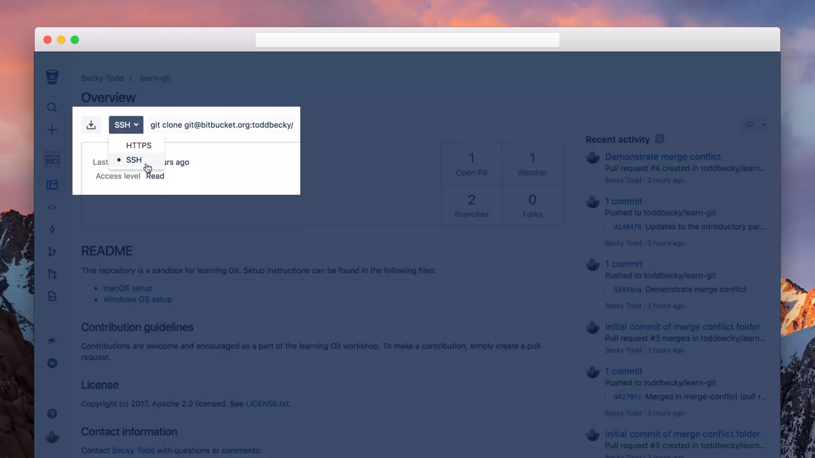The width and height of the screenshot is (815, 458).
Task: Choose HTTPS from the protocol menu
Action: (138, 146)
